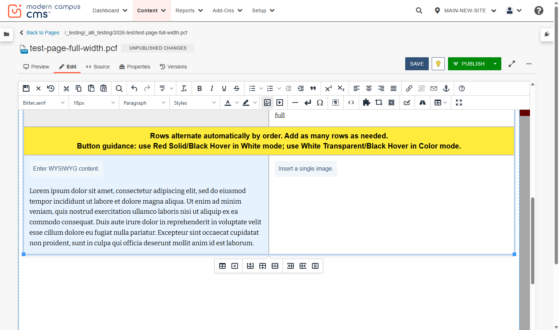Insert a mailto link with the envelope icon
Image resolution: width=559 pixels, height=330 pixels.
[x=434, y=88]
